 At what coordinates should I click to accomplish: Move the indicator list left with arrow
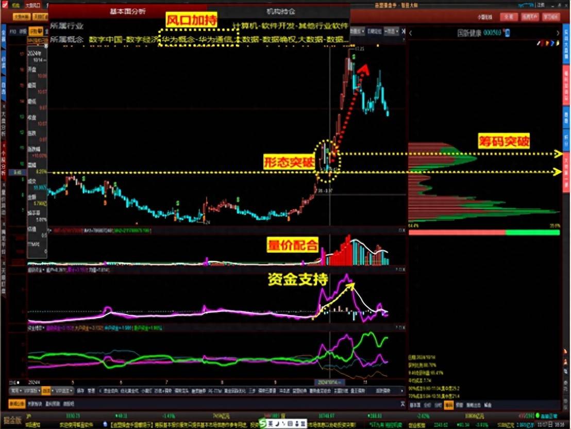coord(100,391)
